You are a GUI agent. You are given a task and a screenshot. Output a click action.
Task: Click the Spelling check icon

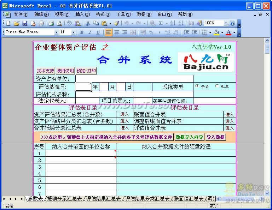coord(69,23)
